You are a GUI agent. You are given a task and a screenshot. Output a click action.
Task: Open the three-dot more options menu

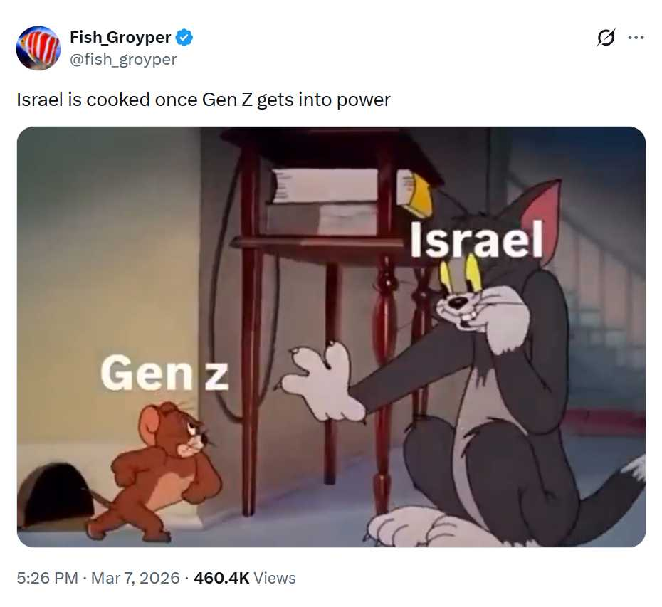click(636, 38)
